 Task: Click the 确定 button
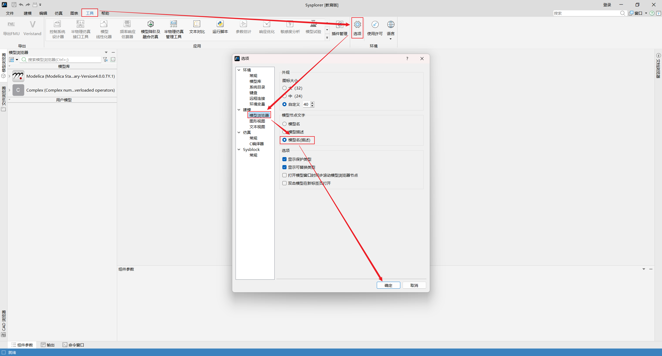(388, 285)
